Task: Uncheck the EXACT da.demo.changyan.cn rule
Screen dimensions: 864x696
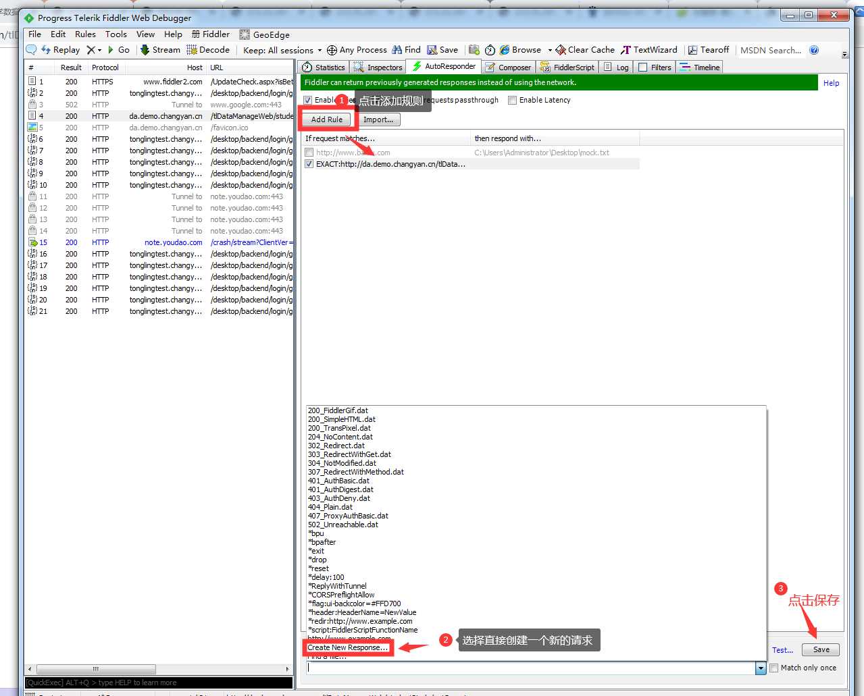Action: [x=309, y=164]
